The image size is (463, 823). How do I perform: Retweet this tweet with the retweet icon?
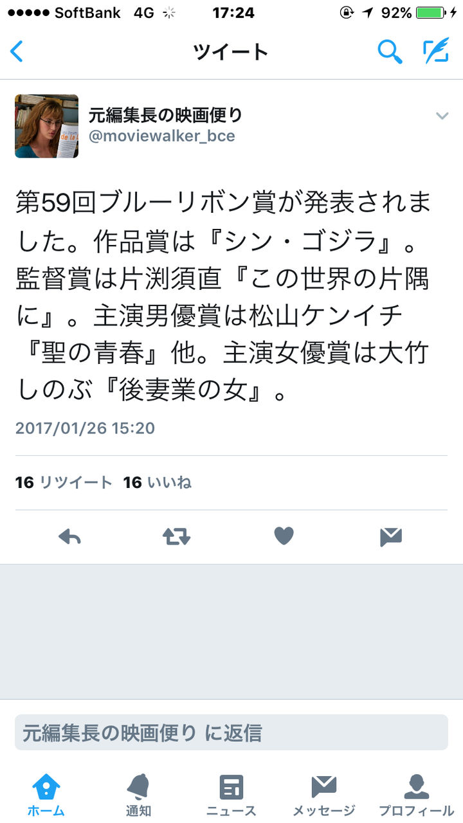tap(176, 536)
